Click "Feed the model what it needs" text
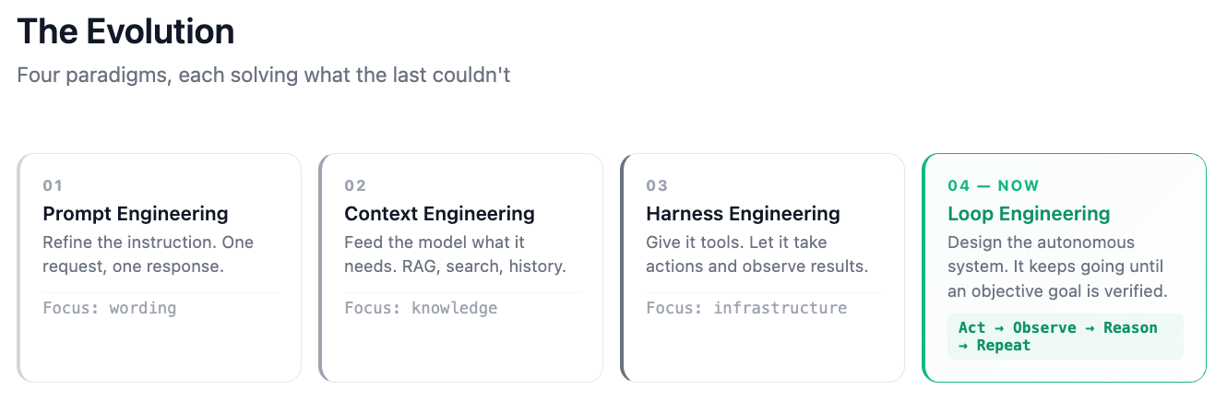Image resolution: width=1227 pixels, height=402 pixels. point(455,254)
